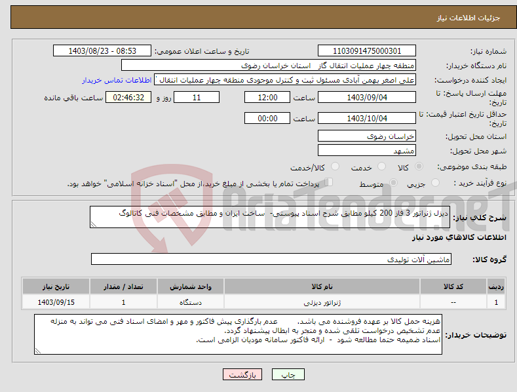The height and width of the screenshot is (392, 517).
Task: Click the delivery province field خراسان رضوی
Action: [x=367, y=136]
